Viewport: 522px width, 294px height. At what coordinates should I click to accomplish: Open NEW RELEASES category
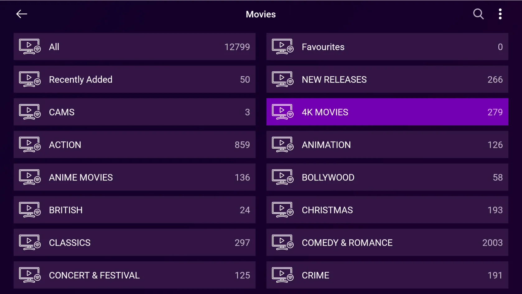click(387, 79)
